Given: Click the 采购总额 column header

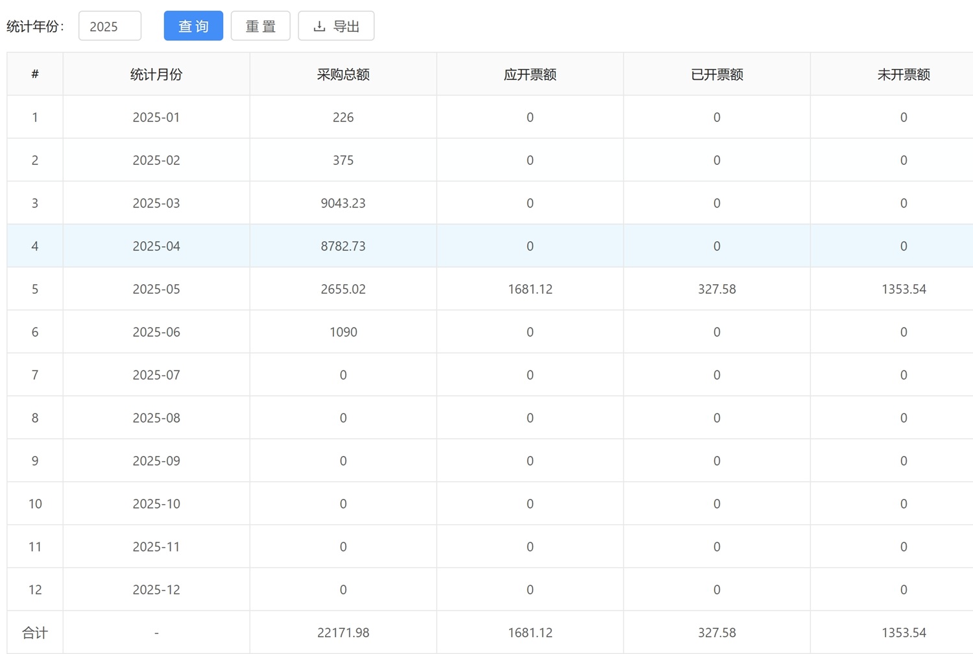Looking at the screenshot, I should point(343,75).
